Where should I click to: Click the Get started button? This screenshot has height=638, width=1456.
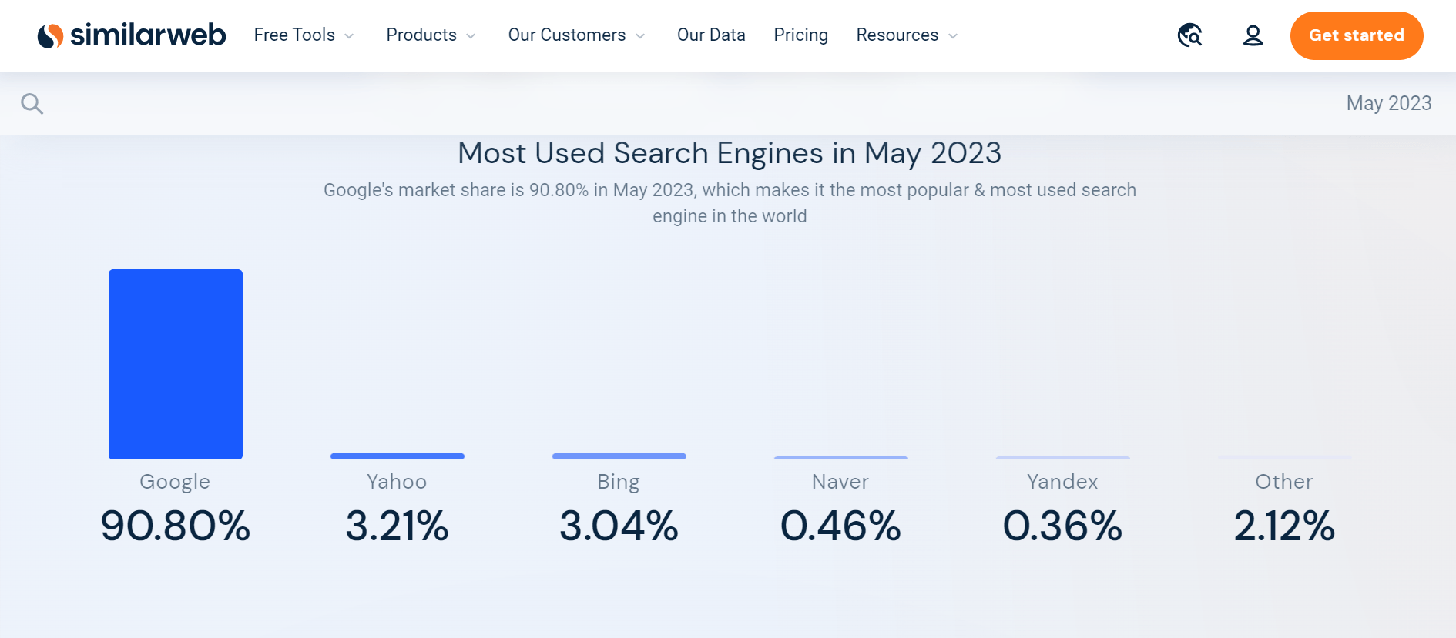[x=1357, y=35]
